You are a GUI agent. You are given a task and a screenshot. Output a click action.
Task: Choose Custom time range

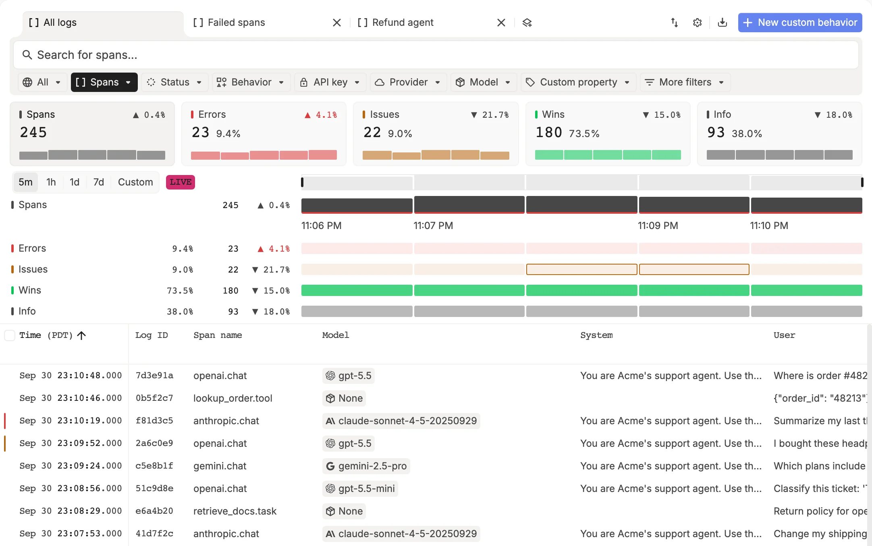click(x=135, y=182)
